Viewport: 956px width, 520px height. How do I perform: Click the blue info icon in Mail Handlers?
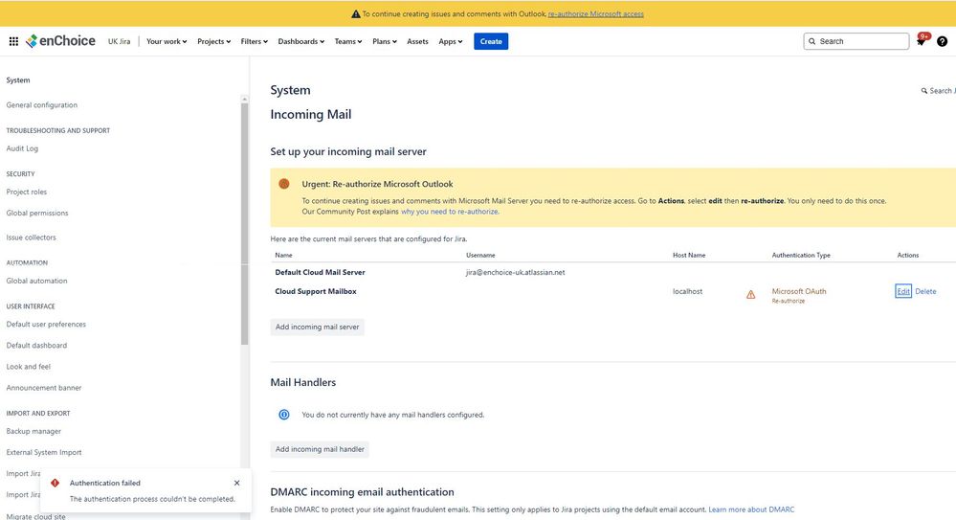point(284,415)
